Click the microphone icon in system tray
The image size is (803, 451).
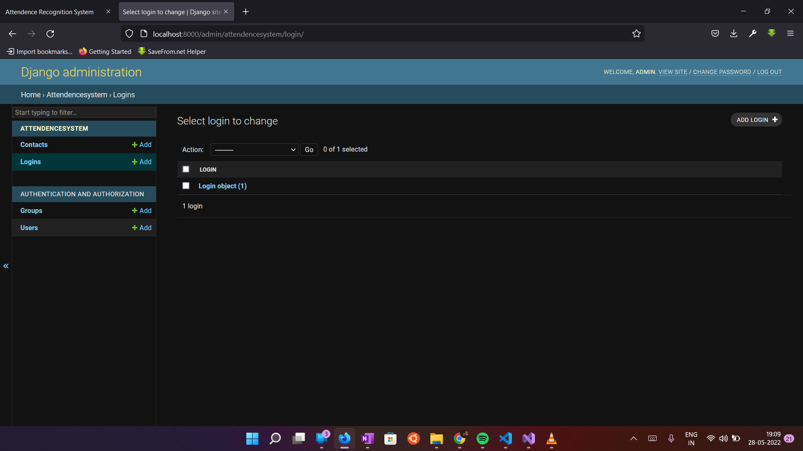click(x=672, y=438)
